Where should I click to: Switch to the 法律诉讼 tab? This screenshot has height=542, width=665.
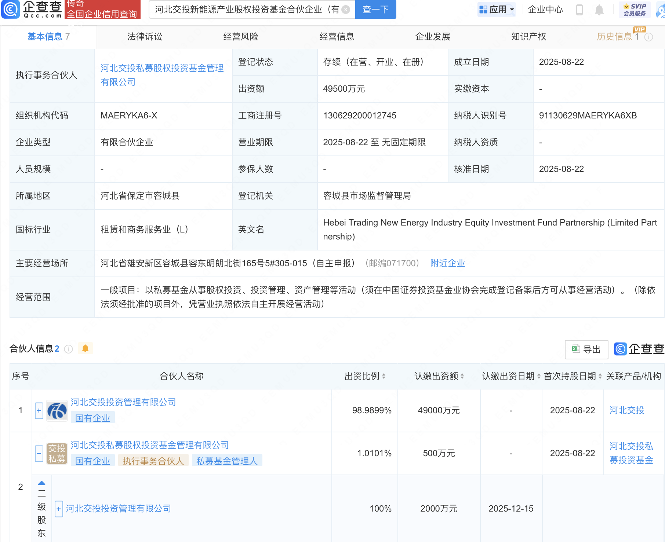[145, 37]
